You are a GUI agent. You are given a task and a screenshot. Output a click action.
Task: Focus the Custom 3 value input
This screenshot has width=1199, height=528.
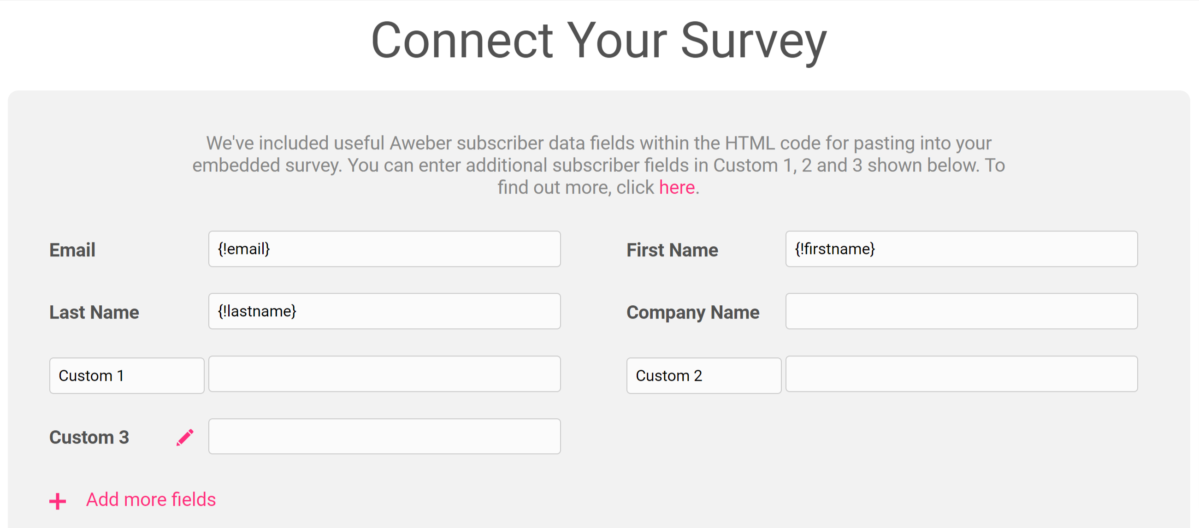tap(384, 436)
